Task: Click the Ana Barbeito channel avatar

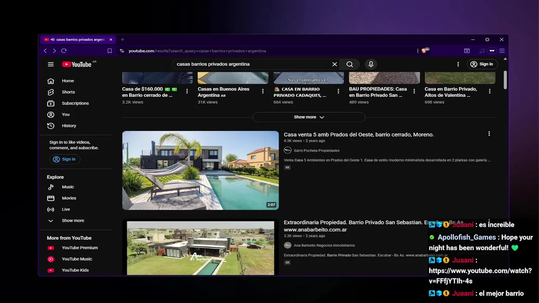Action: 288,245
